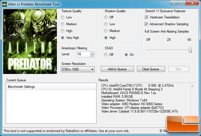
Task: Turn SSAO Off
Action: coord(106,54)
